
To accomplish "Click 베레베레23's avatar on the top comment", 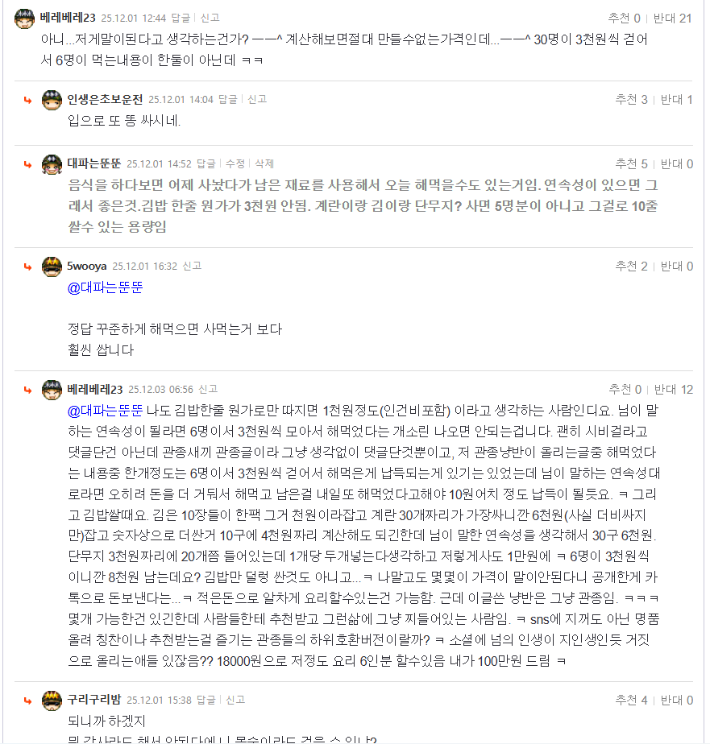I will pos(24,19).
